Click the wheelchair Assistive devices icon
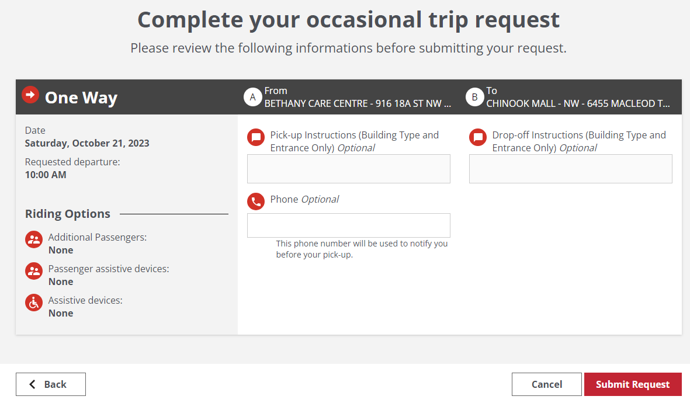The image size is (690, 403). point(34,303)
